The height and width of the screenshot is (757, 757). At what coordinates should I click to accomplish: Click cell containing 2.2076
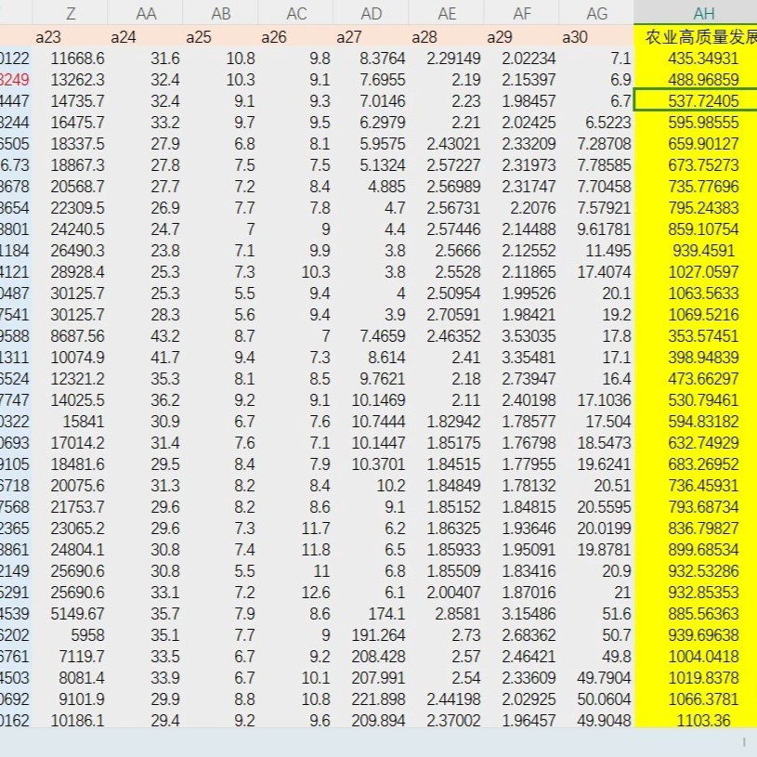(522, 208)
